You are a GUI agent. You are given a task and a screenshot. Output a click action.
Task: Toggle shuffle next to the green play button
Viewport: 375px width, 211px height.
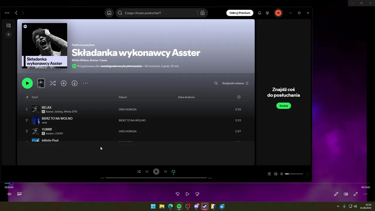[x=53, y=83]
